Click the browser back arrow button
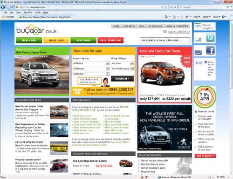Screen dimensions: 233x179 3,7
